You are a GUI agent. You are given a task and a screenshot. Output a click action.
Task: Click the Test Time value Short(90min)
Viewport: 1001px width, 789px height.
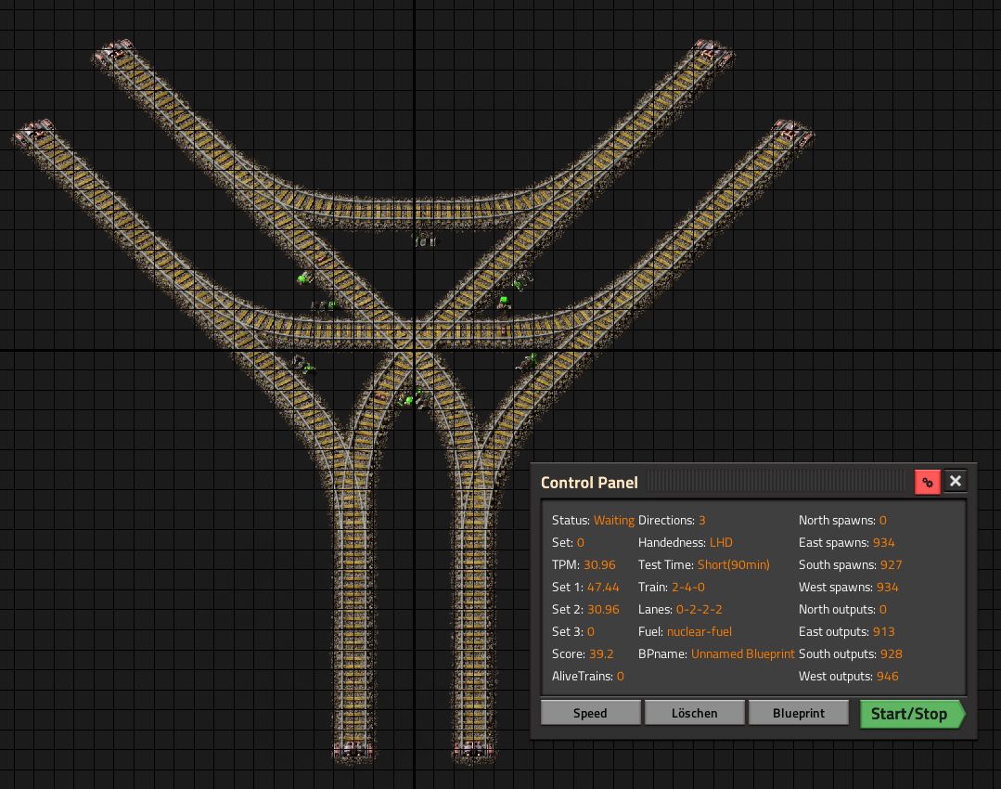point(734,564)
